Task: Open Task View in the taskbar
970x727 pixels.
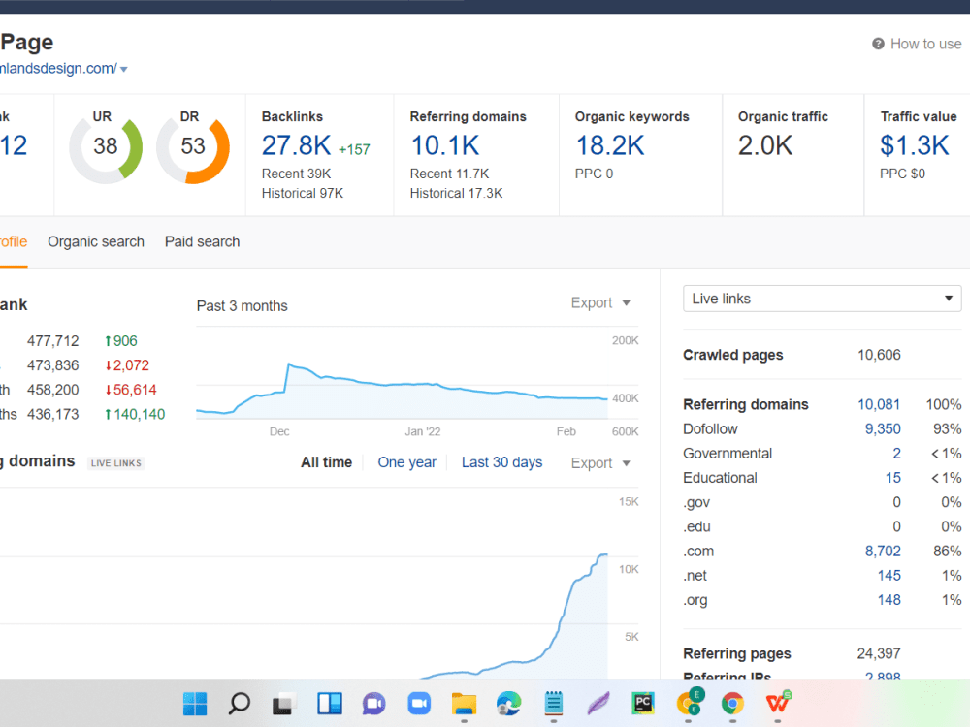Action: pyautogui.click(x=284, y=704)
